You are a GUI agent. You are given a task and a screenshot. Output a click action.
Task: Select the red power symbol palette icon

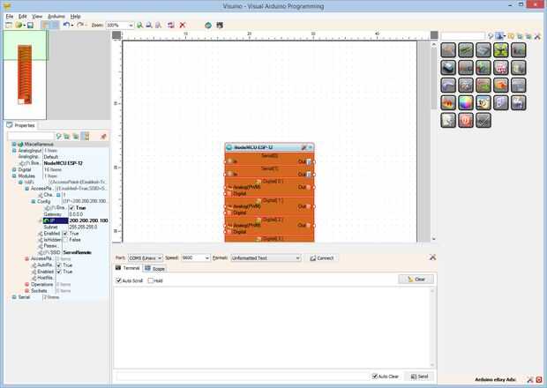point(466,120)
